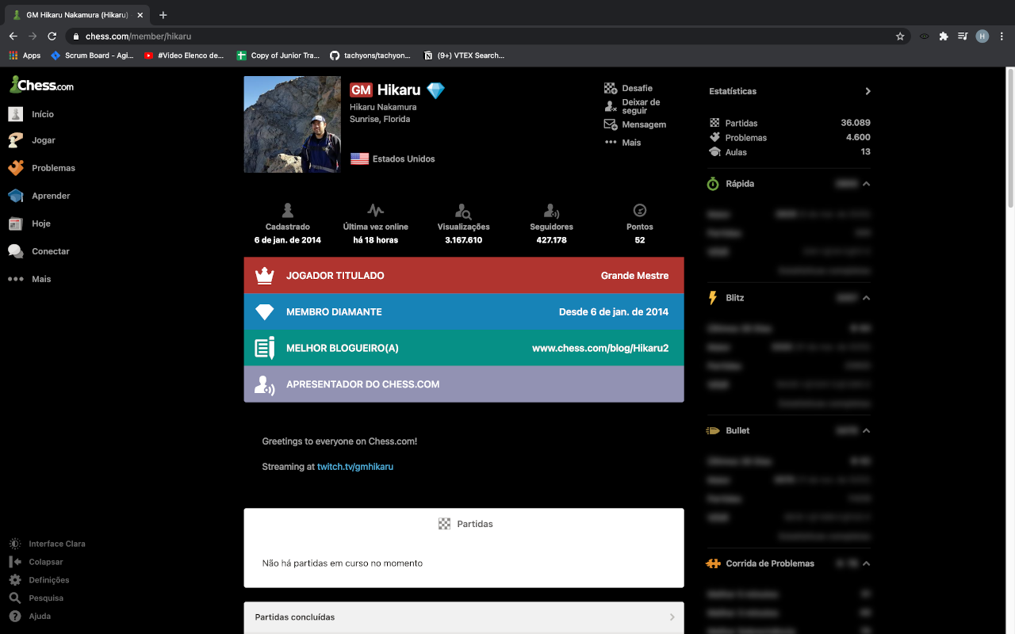Open www.chess.com/blog/Hikaru2 link
This screenshot has width=1015, height=634.
(x=600, y=348)
